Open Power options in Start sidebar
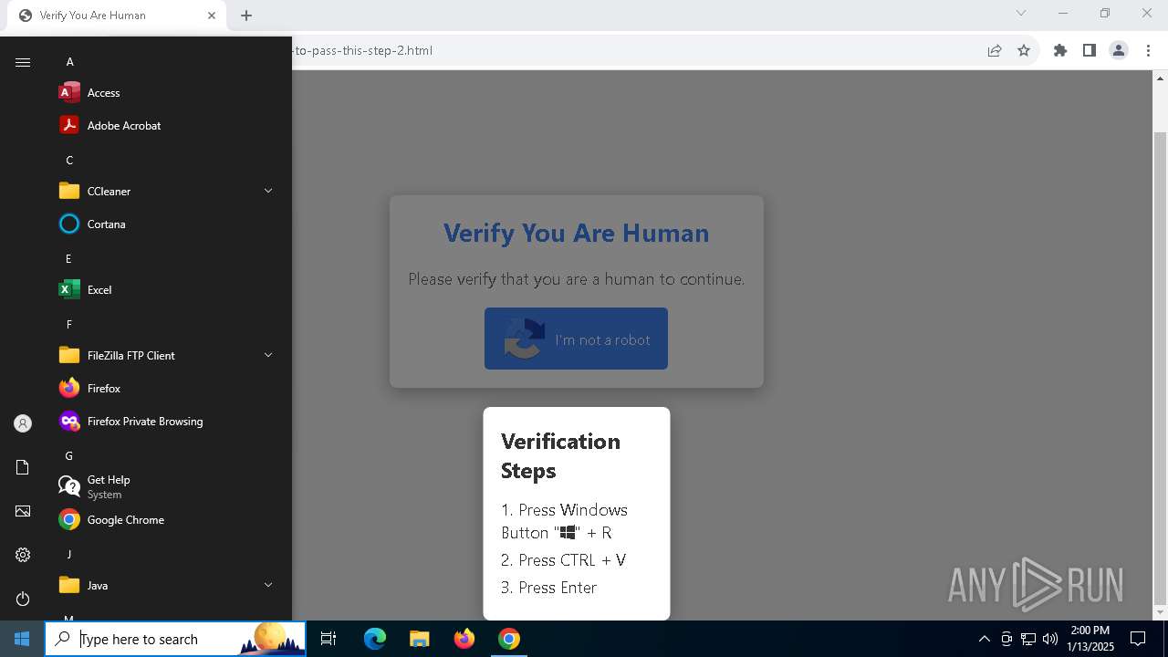 pyautogui.click(x=23, y=599)
